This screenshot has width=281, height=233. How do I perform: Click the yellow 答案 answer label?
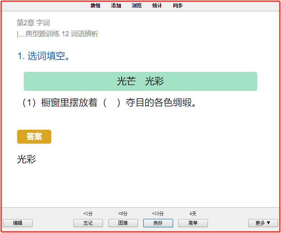34,137
